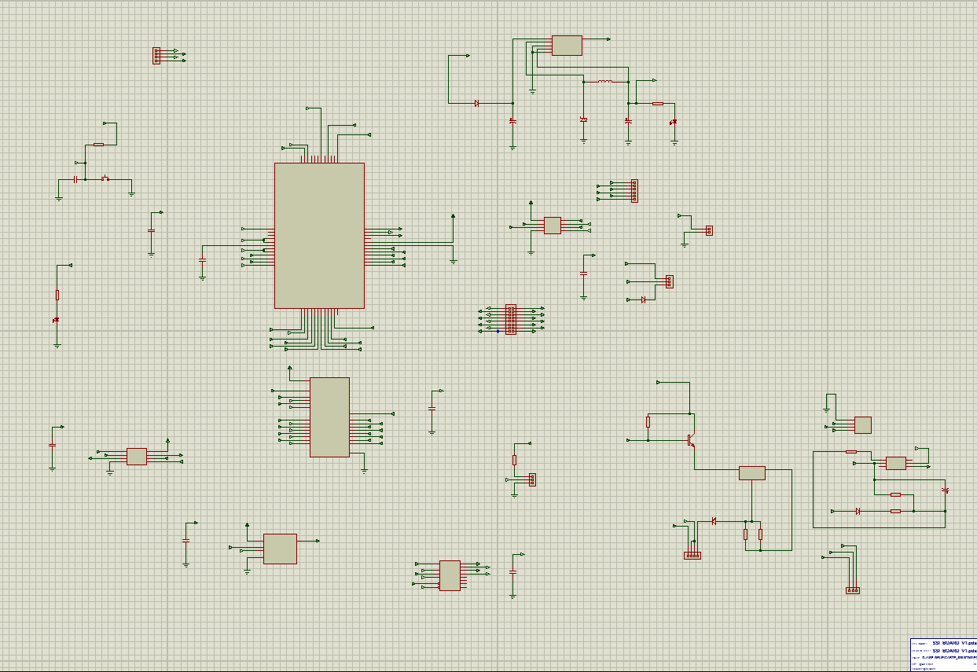Click the five-pin connector near the upper right
Image resolution: width=977 pixels, height=672 pixels.
point(634,191)
